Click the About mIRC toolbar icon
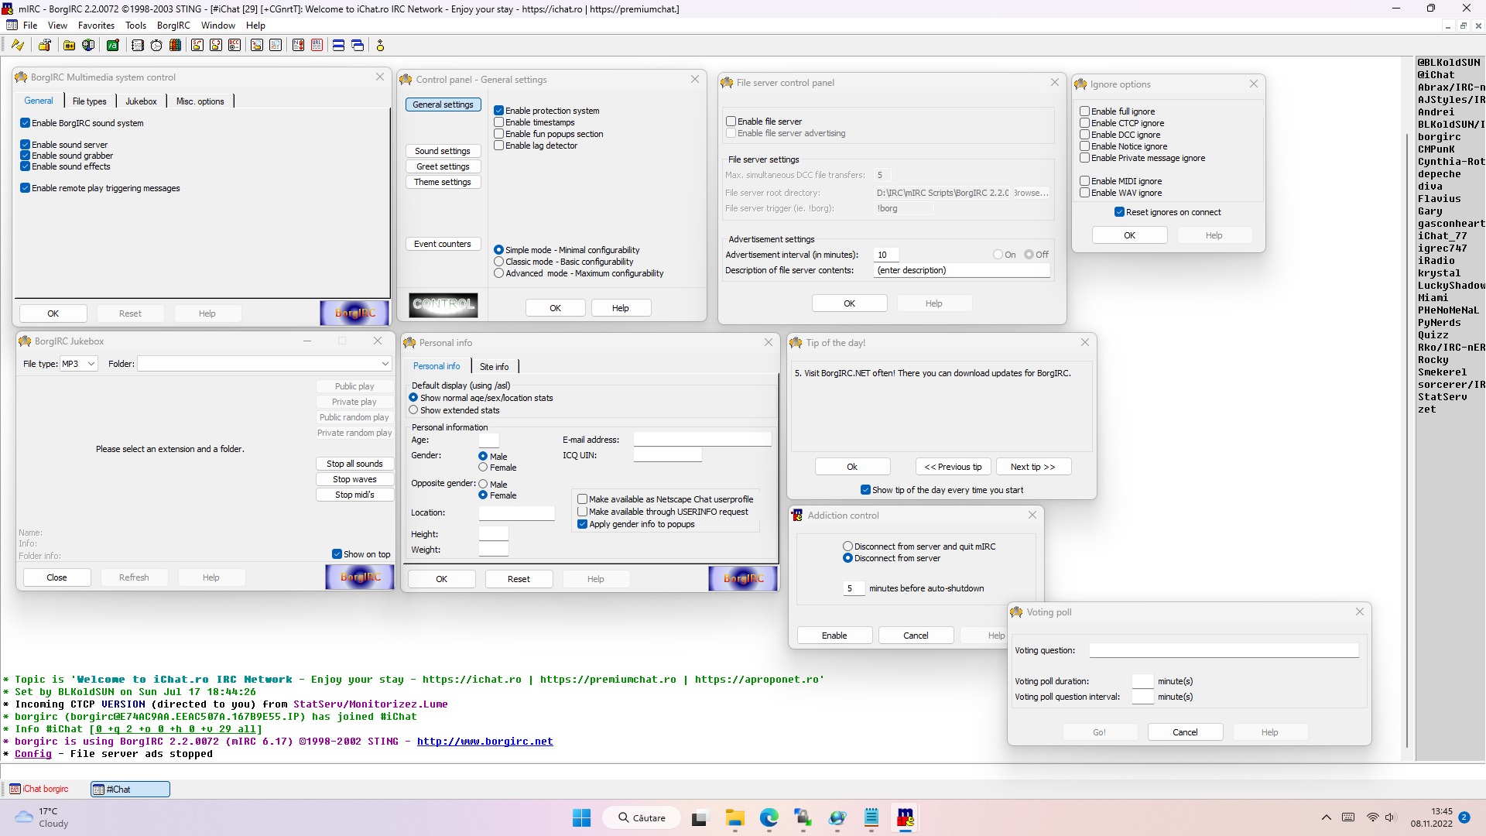 click(x=380, y=45)
